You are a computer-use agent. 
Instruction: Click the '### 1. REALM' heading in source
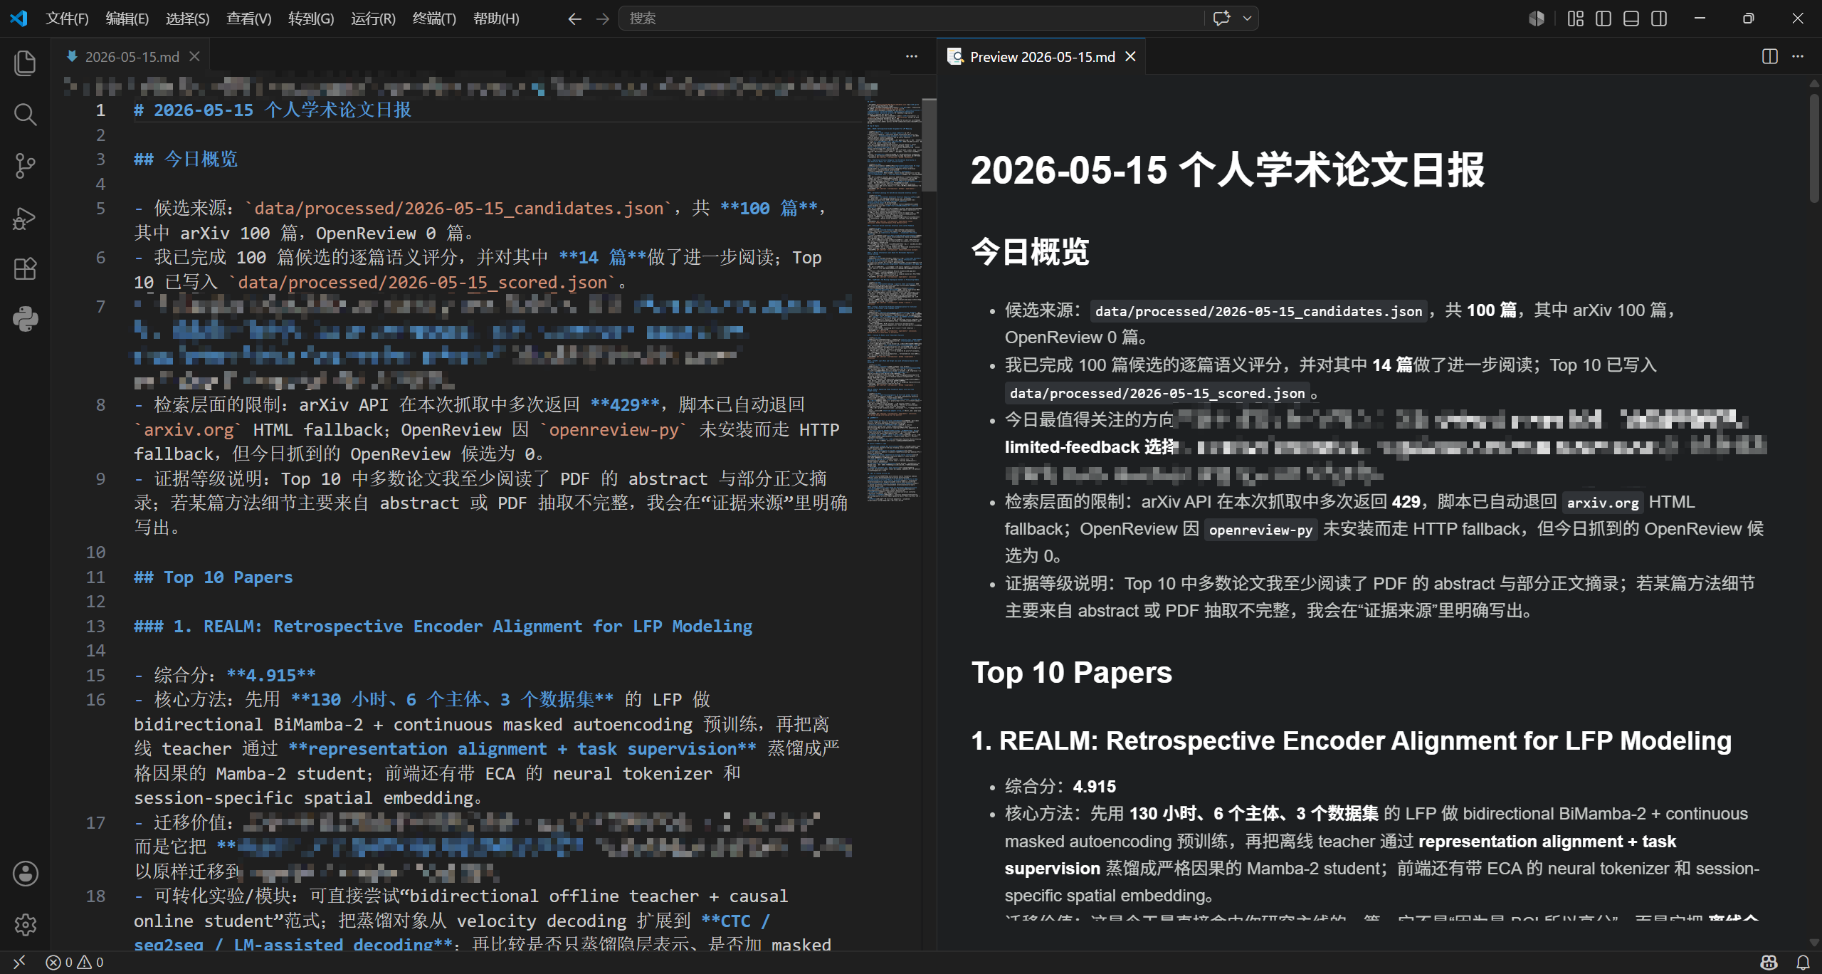point(443,627)
